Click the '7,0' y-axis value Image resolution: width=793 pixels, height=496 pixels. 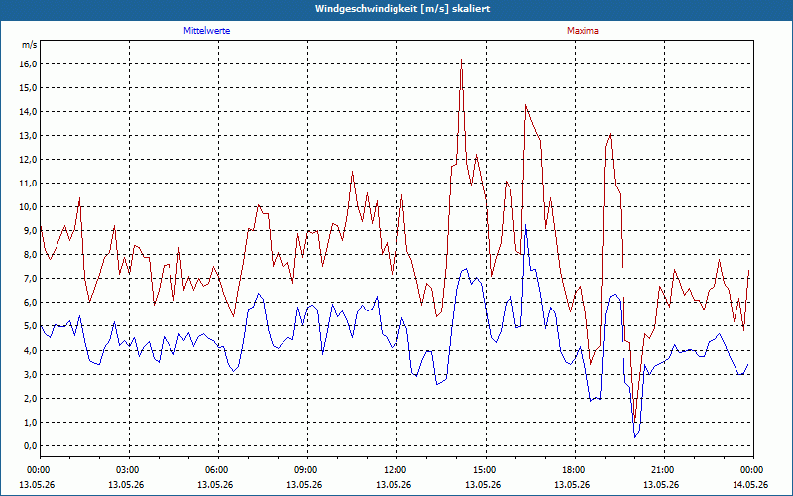(x=30, y=279)
